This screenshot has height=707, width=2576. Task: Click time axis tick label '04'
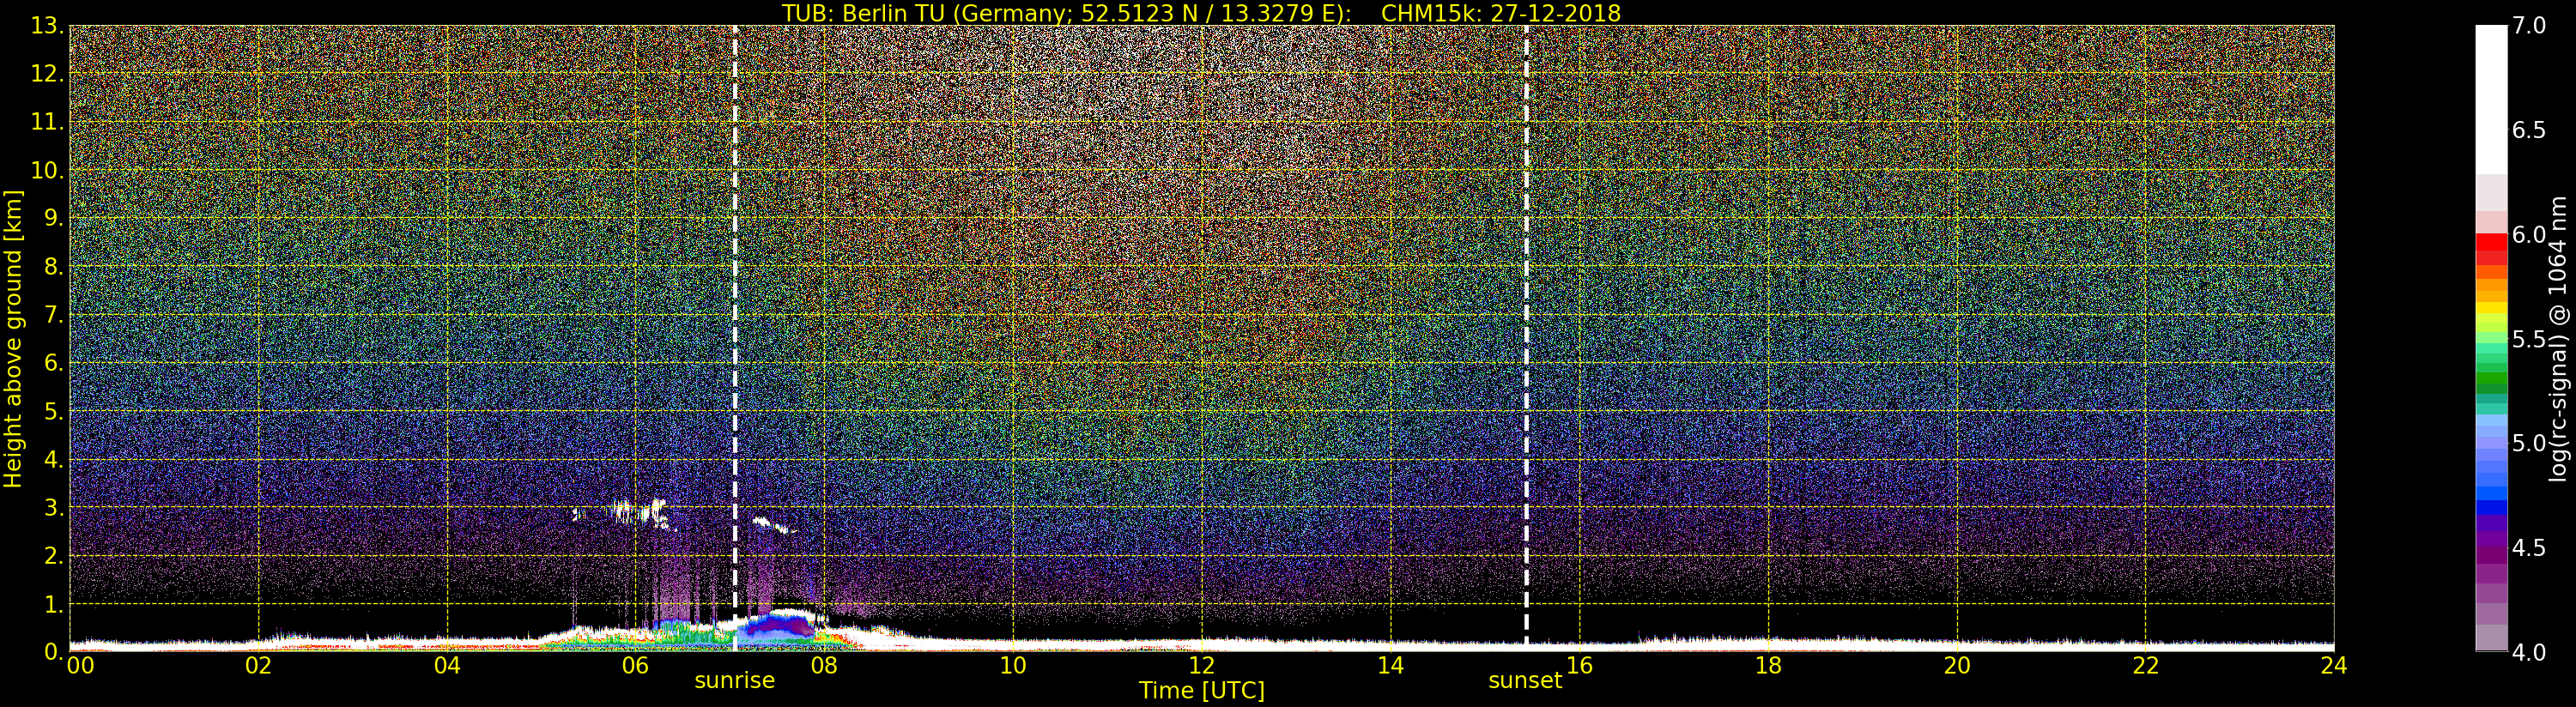[447, 666]
